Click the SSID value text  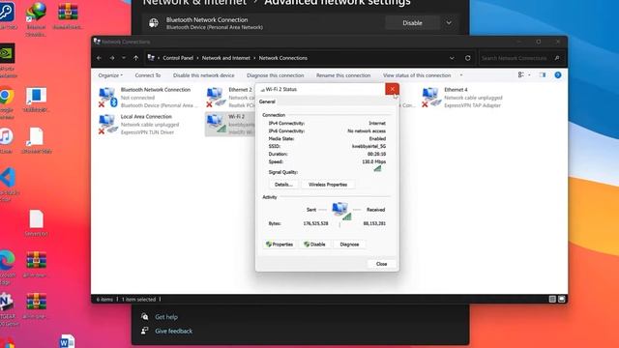pos(368,146)
